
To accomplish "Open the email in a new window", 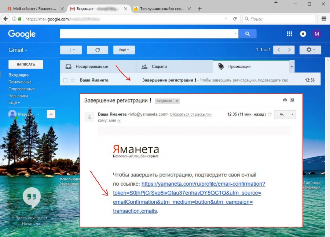I will coord(292,100).
